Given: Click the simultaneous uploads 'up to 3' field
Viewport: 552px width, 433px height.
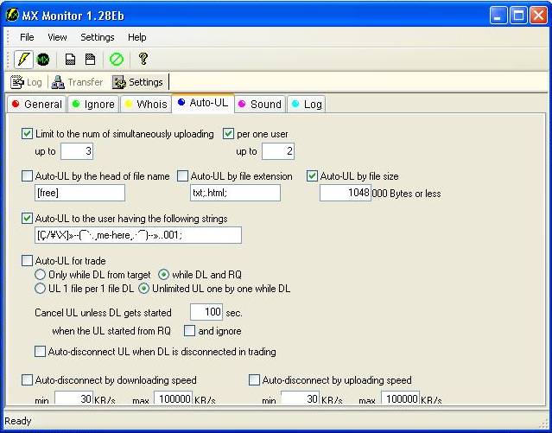Looking at the screenshot, I should [x=77, y=151].
